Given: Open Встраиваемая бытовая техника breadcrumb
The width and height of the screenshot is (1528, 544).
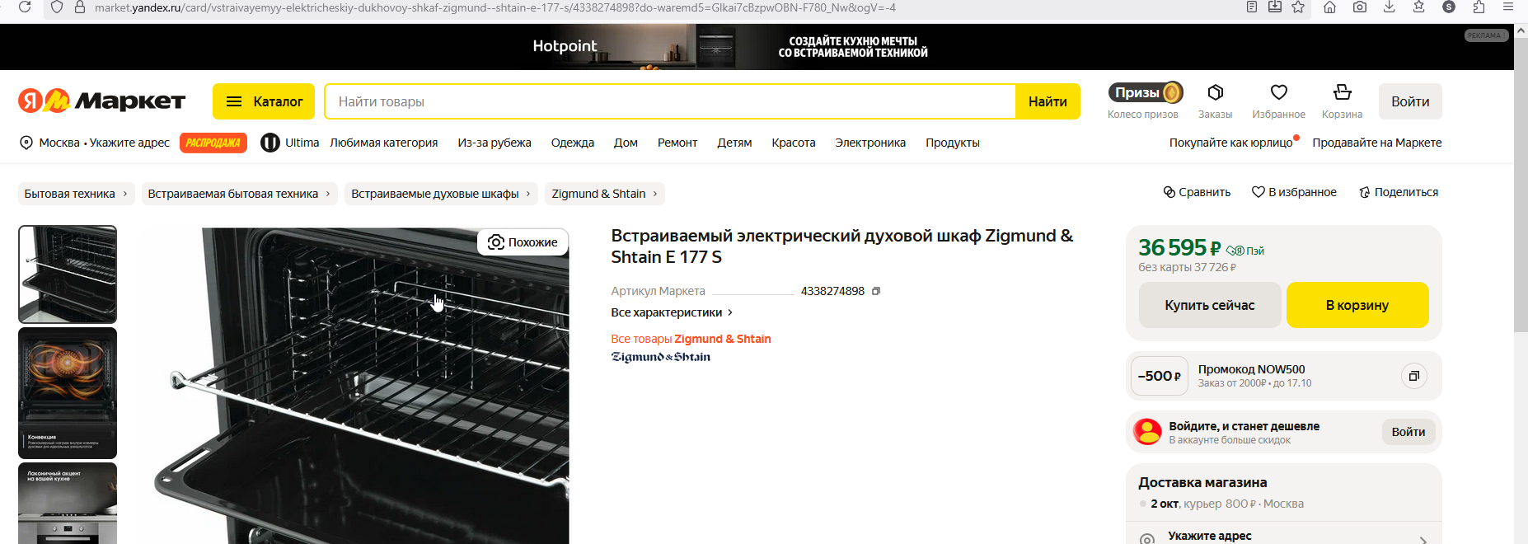Looking at the screenshot, I should tap(239, 194).
